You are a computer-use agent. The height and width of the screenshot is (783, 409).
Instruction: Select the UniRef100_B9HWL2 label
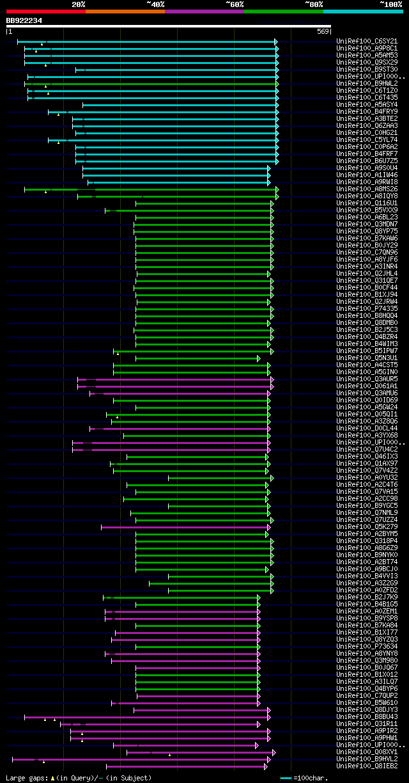coord(367,84)
